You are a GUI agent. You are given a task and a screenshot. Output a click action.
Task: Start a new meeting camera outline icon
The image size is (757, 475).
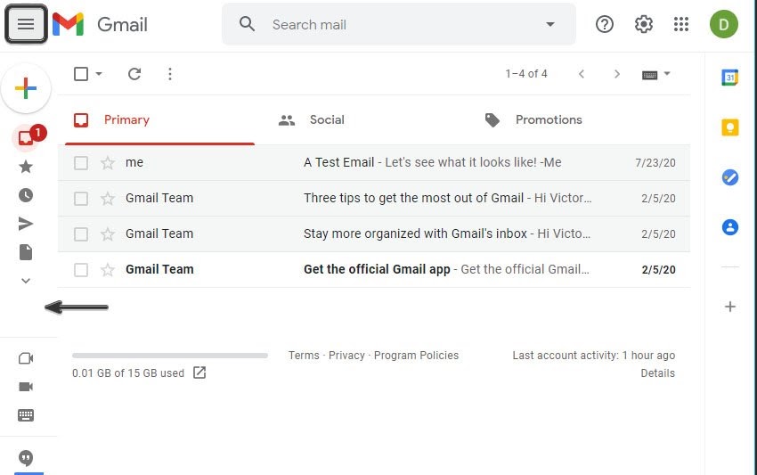point(26,358)
